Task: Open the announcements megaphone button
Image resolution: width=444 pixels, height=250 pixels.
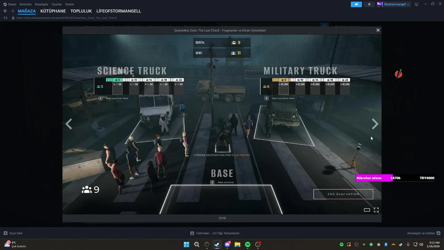Action: pos(356,4)
